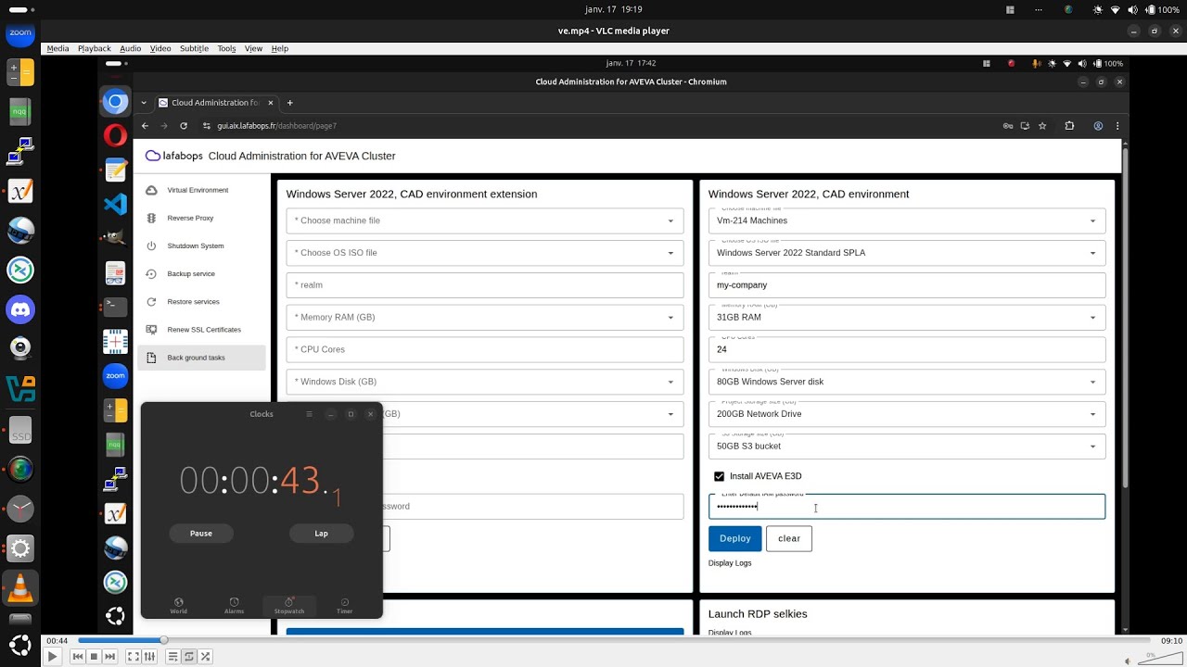Click the CPU Cores field showing 24

point(907,349)
